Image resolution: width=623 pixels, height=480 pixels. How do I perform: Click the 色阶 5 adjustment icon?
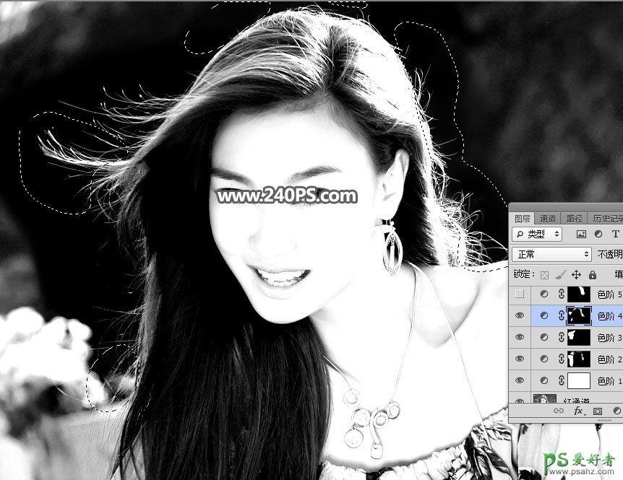(x=544, y=294)
